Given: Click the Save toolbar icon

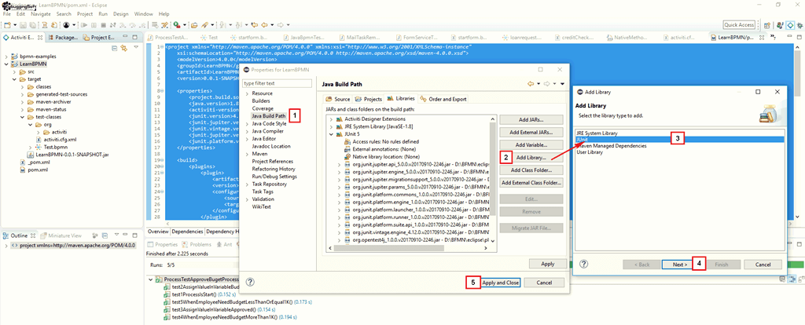Looking at the screenshot, I should coord(24,24).
